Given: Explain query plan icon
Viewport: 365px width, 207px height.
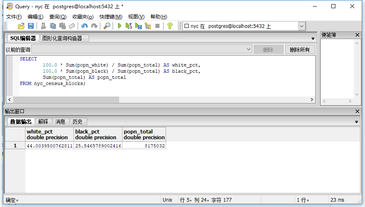Looking at the screenshot, I should (148, 26).
